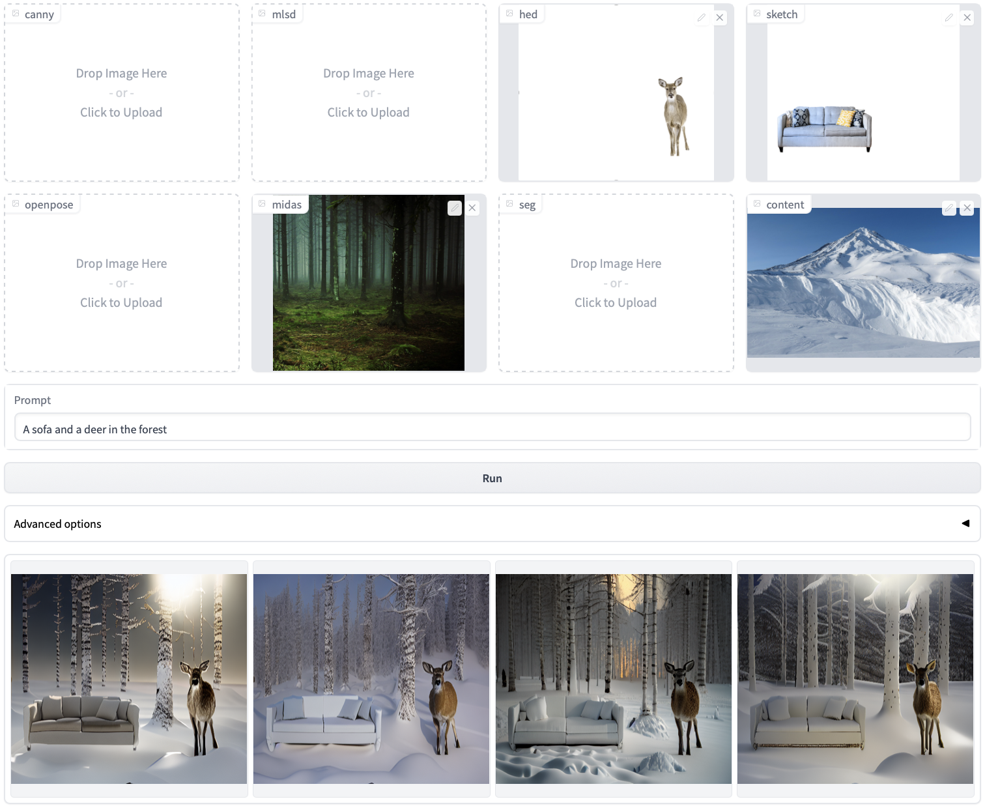Select the snowy mountain content image

tap(863, 283)
